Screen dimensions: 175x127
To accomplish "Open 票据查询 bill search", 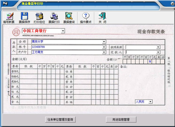I will click(x=69, y=18).
